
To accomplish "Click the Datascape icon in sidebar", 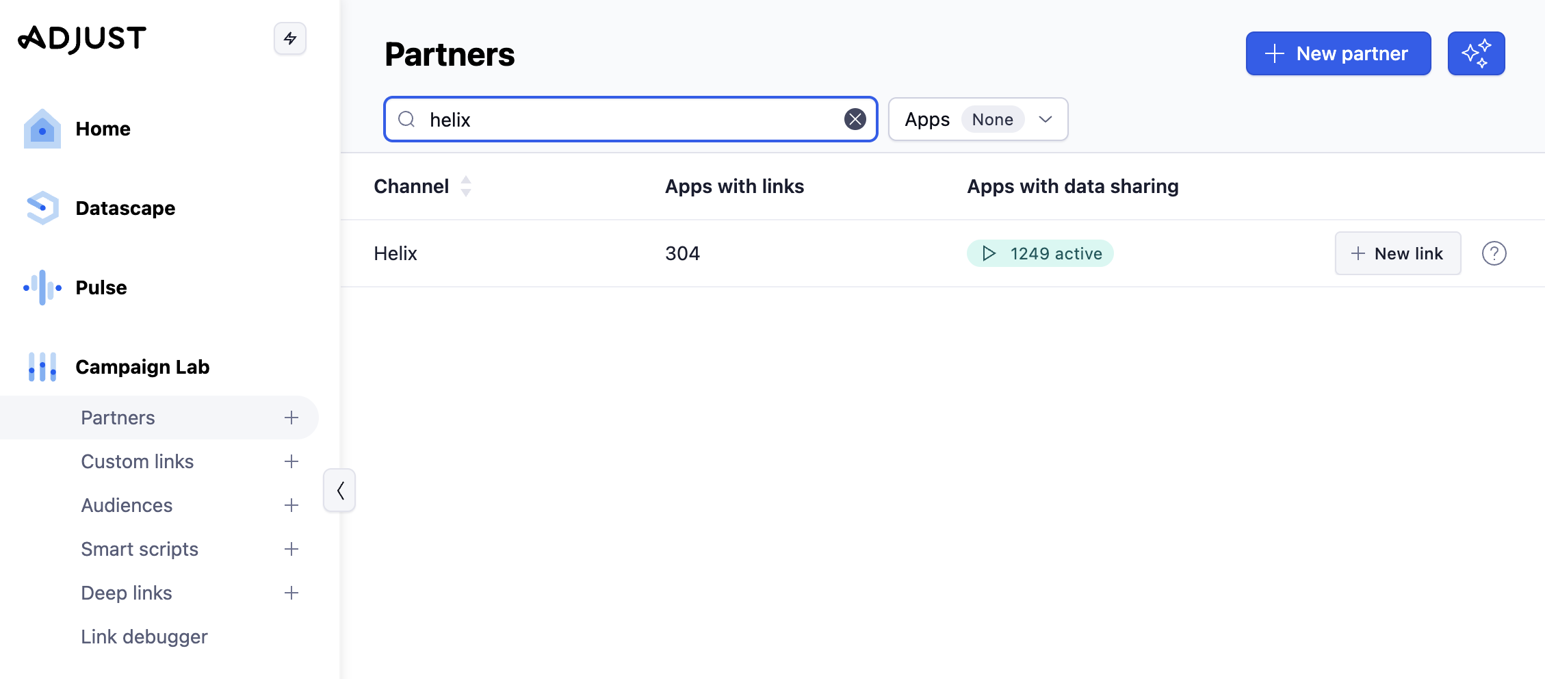I will 42,208.
